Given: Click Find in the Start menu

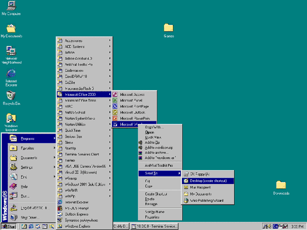Looking at the screenshot, I should point(32,177).
